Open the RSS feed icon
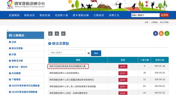 click(x=161, y=34)
